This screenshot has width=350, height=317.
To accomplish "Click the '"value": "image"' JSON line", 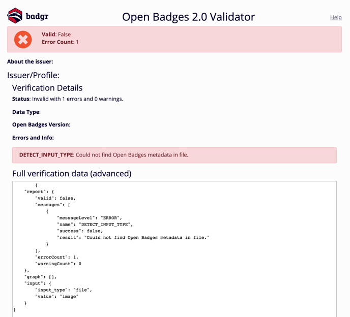I will (x=56, y=297).
